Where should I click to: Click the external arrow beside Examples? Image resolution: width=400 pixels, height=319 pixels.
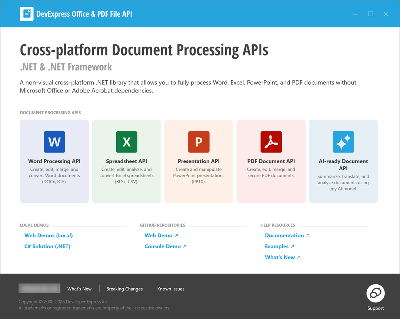click(x=293, y=246)
